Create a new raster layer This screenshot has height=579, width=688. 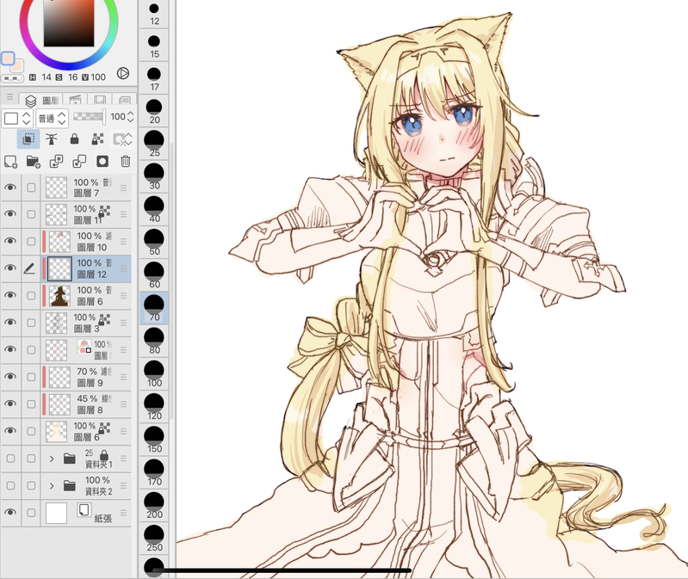coord(10,162)
